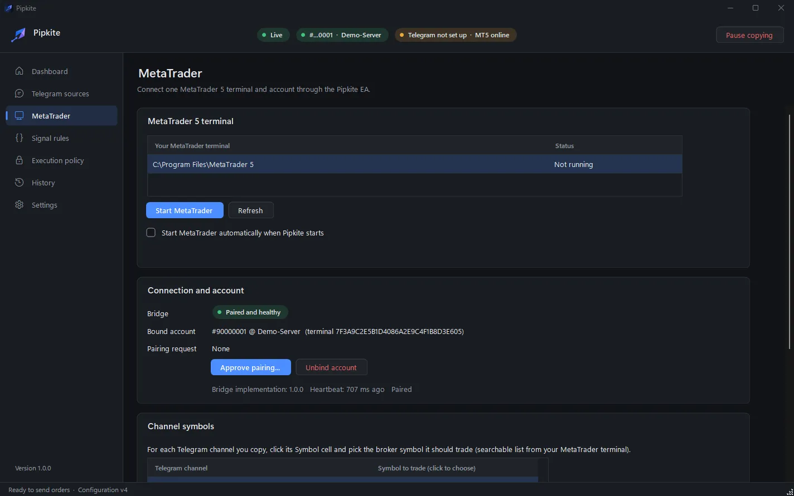Click the Dashboard house icon
The width and height of the screenshot is (794, 496).
[x=20, y=71]
